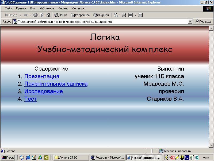Click the volume speaker tray icon
Viewport: 214px width, 161px height.
tap(167, 158)
